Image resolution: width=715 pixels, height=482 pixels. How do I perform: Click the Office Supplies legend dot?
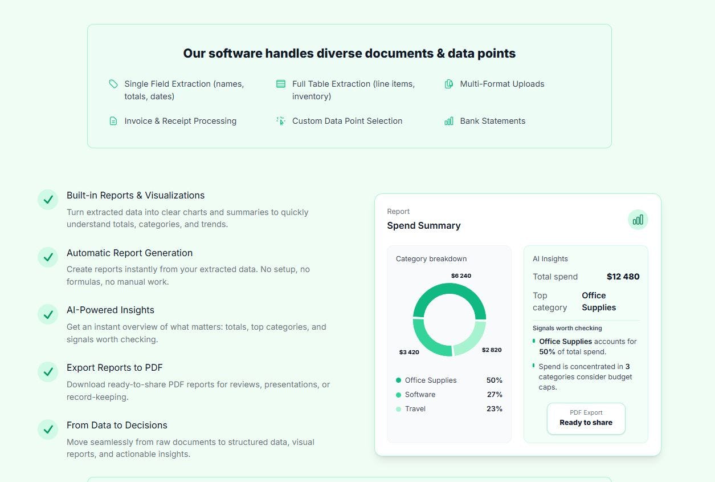(399, 380)
